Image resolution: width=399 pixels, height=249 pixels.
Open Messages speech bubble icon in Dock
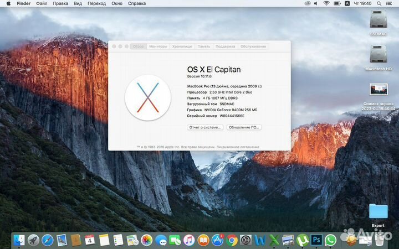161,240
